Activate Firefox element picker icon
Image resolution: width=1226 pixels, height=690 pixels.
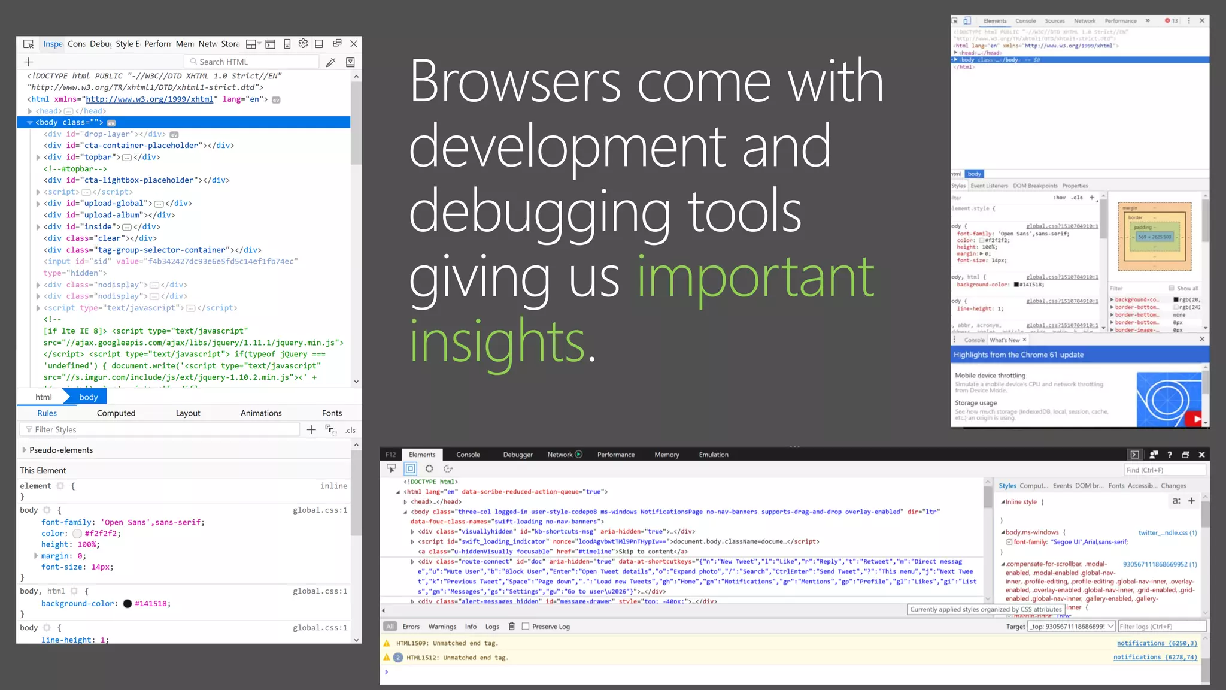(28, 44)
